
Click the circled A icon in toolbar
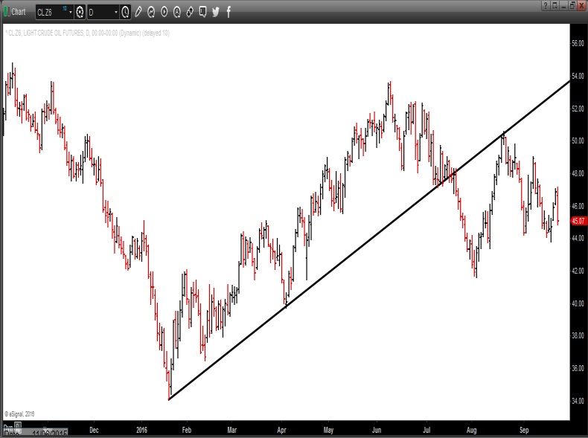point(176,12)
